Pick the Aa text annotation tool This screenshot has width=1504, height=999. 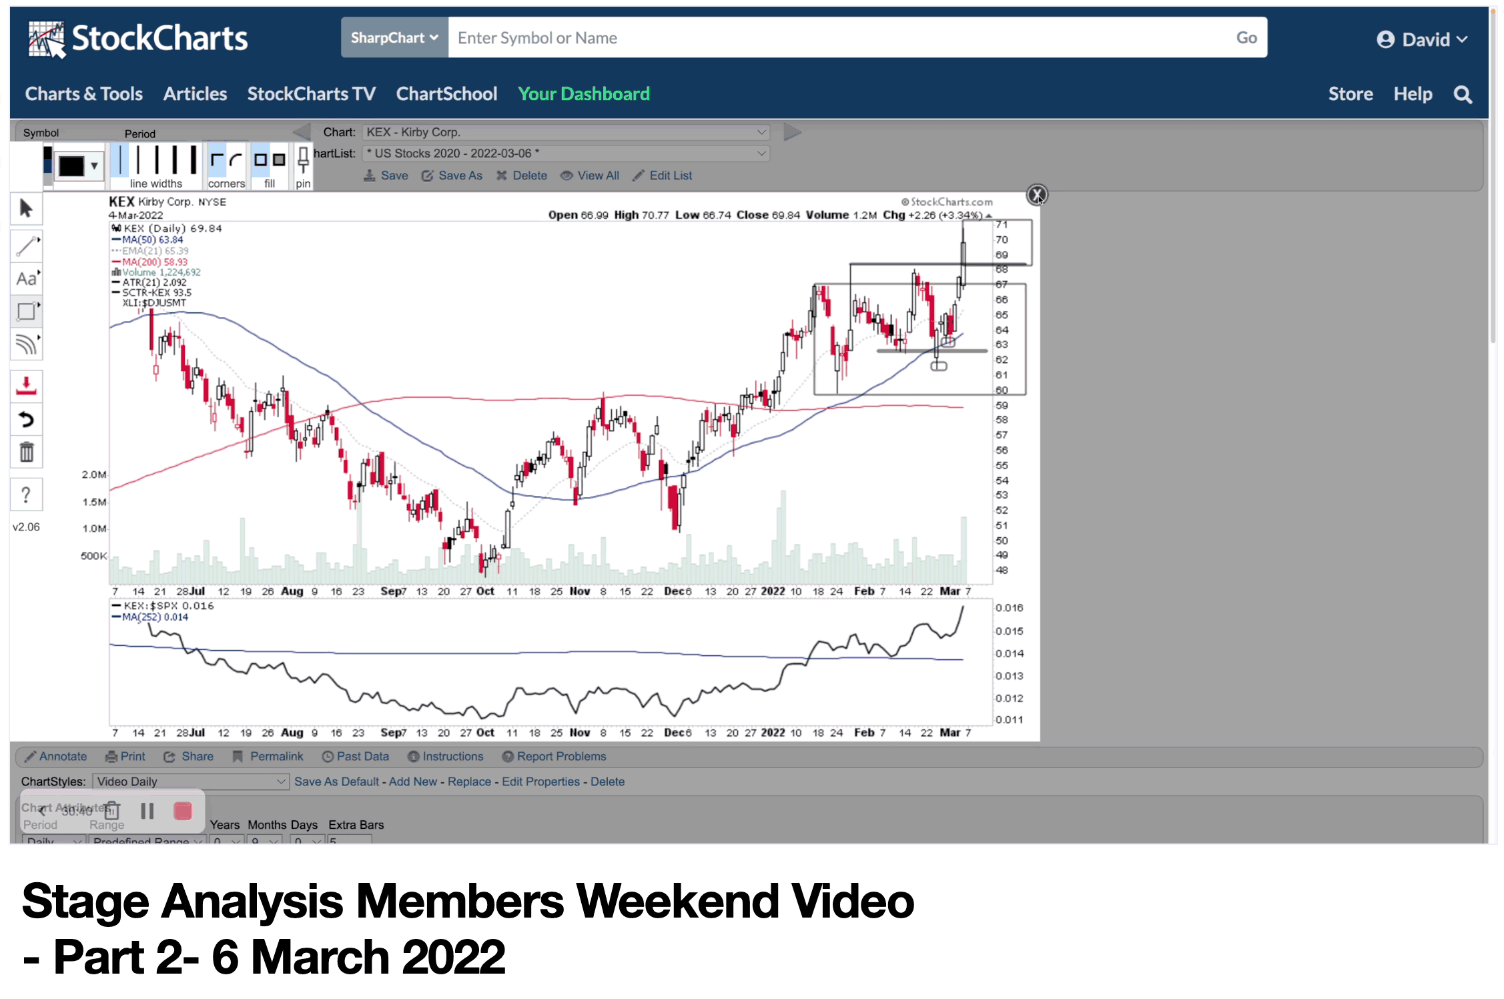coord(26,279)
